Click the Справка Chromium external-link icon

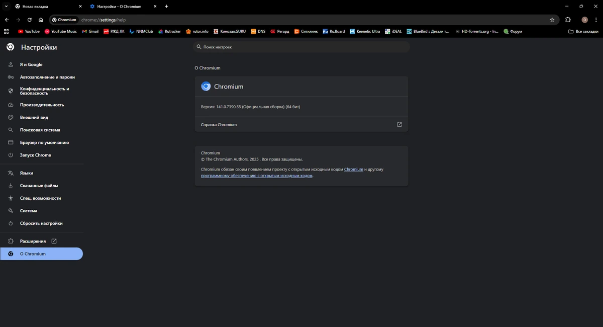tap(399, 124)
